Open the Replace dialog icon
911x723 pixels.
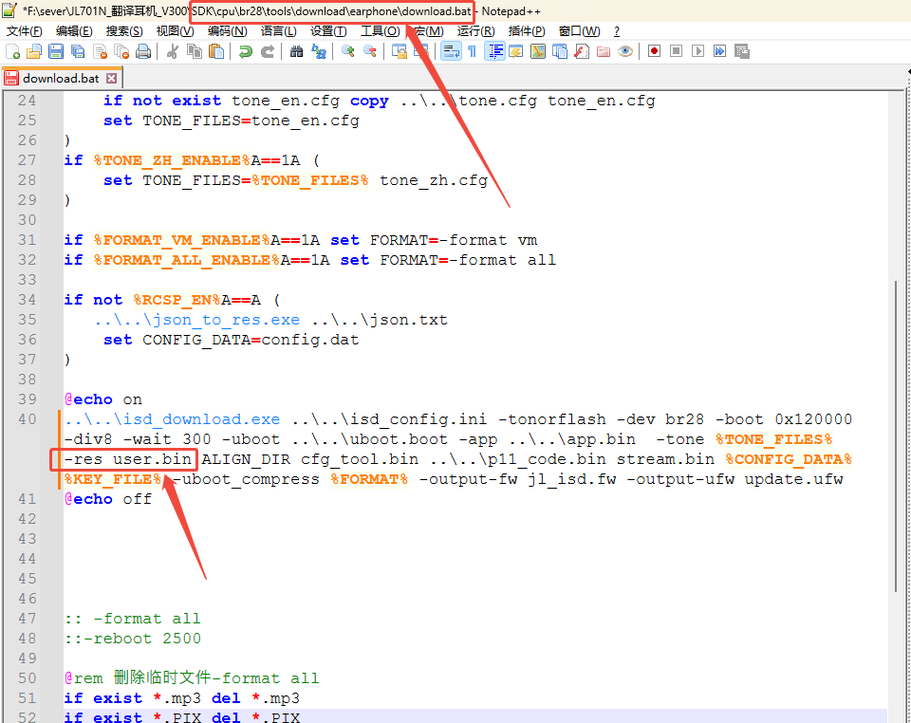(319, 51)
